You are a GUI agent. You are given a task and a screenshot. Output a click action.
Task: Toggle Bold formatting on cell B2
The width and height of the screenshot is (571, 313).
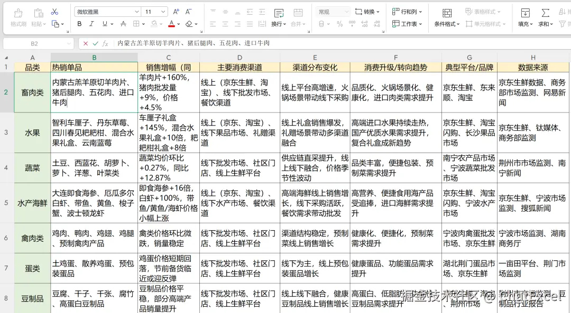click(x=79, y=24)
